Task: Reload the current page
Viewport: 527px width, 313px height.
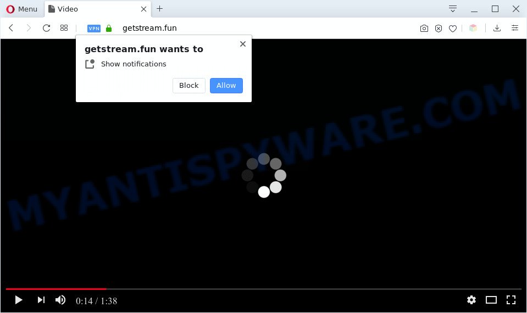Action: [46, 28]
